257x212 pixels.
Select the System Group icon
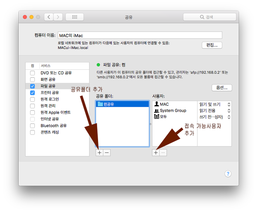pos(156,111)
